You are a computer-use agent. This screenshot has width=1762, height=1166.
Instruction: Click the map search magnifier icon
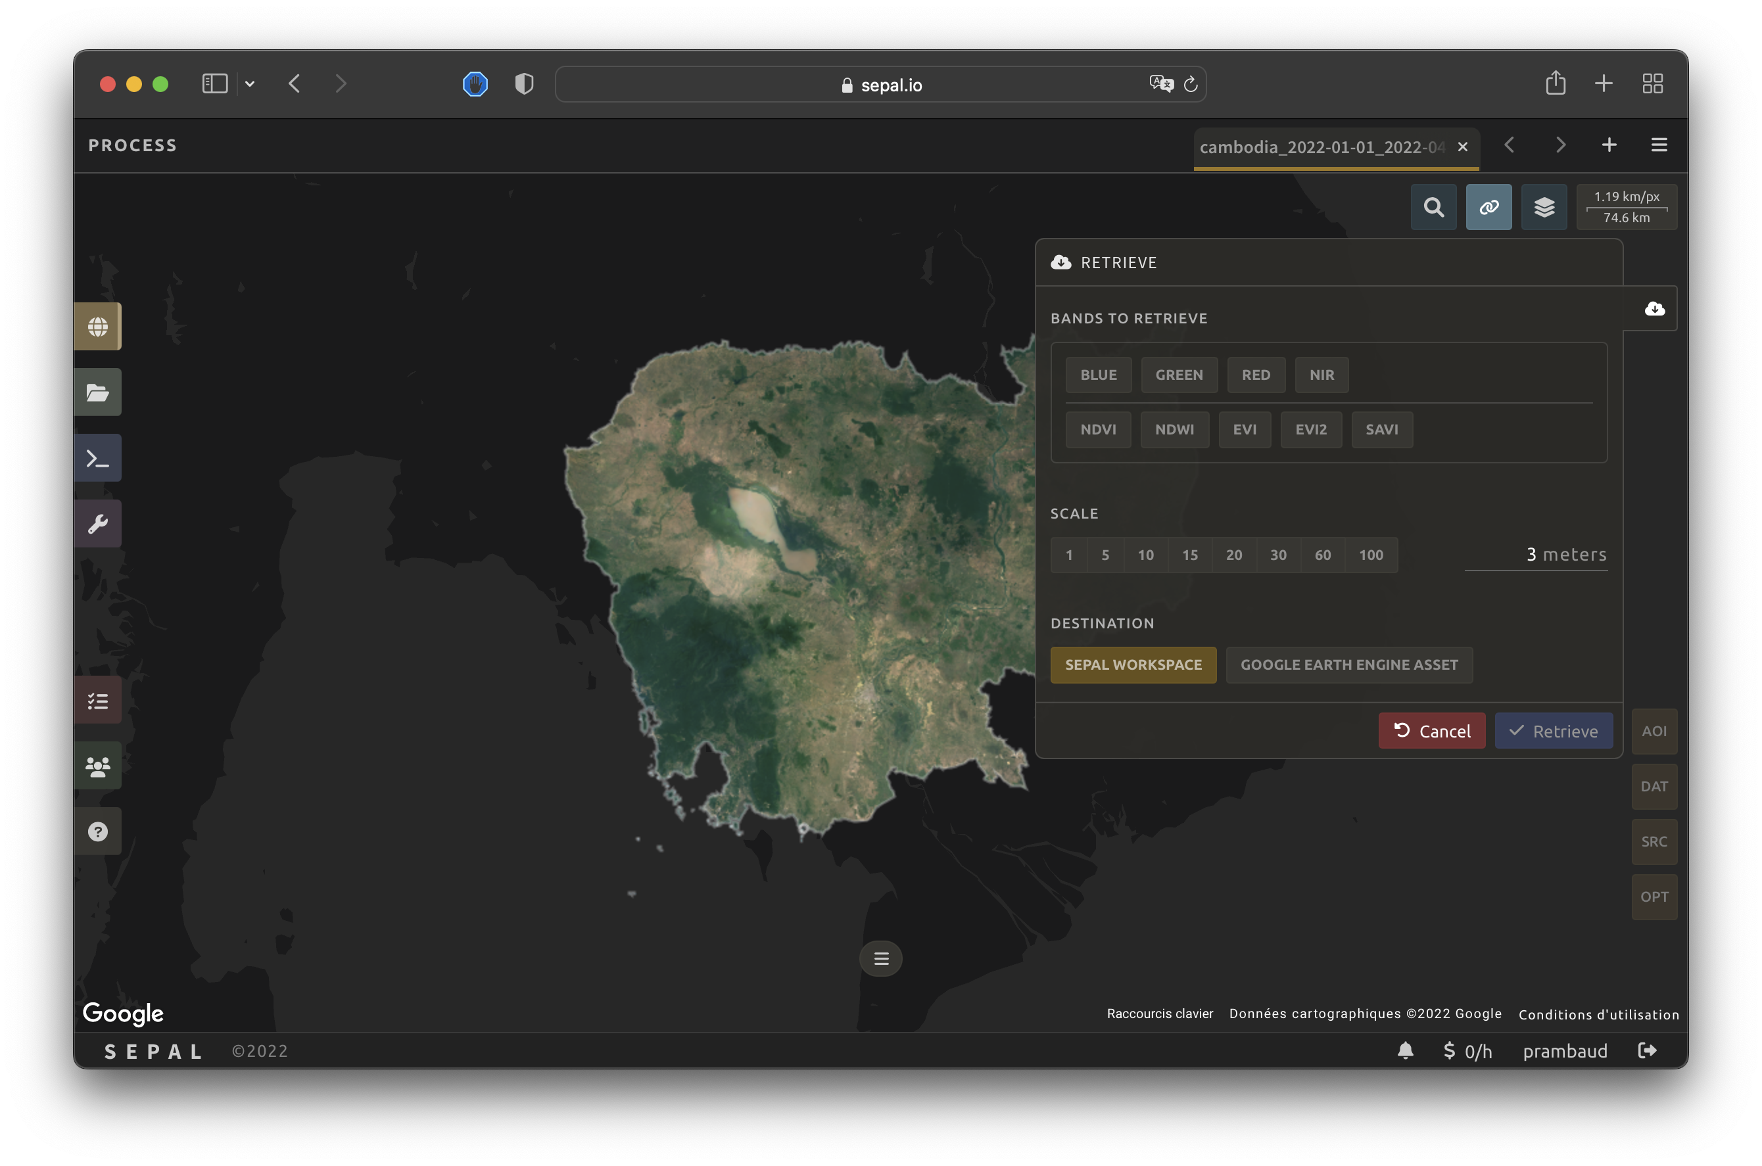(x=1433, y=207)
